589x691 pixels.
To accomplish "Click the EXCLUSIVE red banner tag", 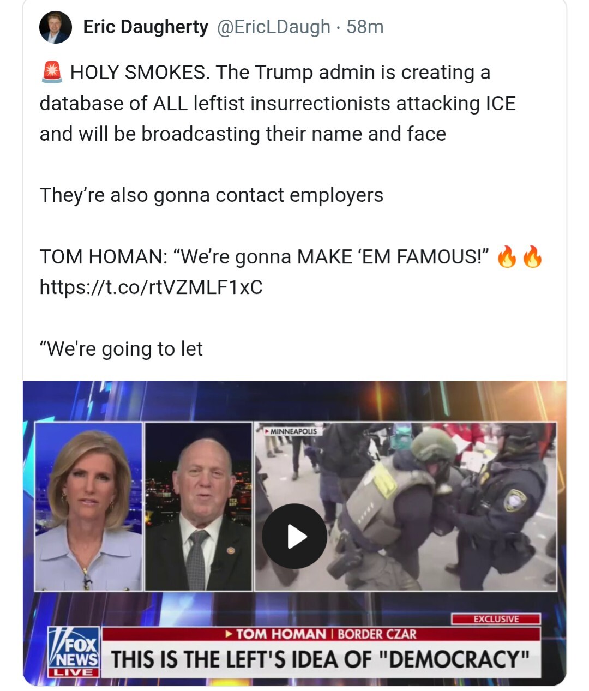I will pyautogui.click(x=496, y=619).
